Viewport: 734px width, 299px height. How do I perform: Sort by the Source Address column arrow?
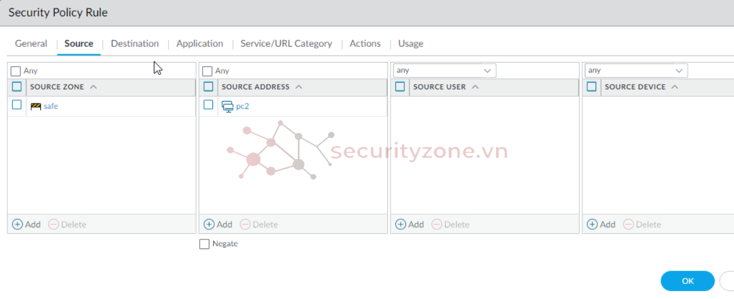(299, 87)
